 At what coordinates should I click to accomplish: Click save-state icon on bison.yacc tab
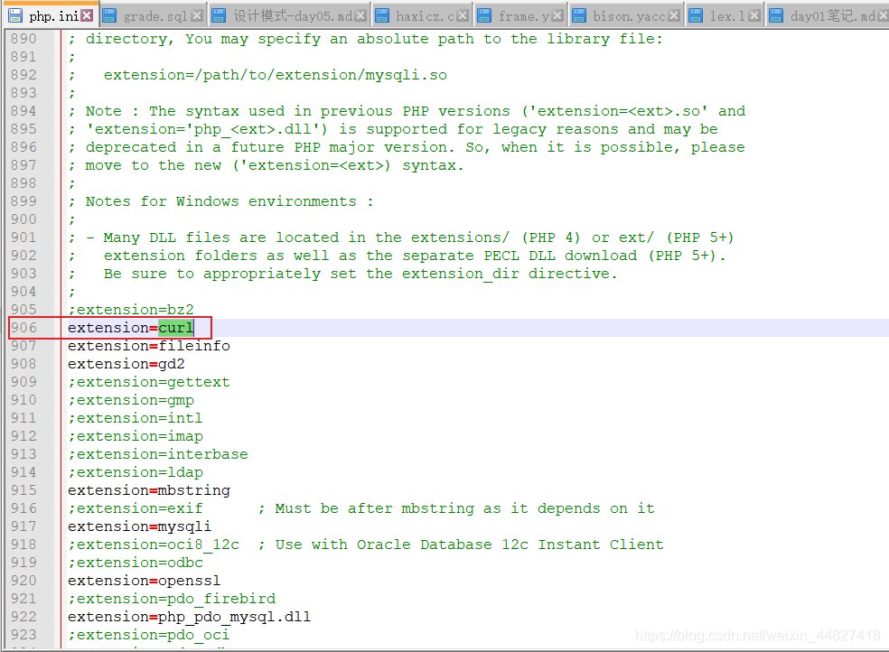(579, 15)
